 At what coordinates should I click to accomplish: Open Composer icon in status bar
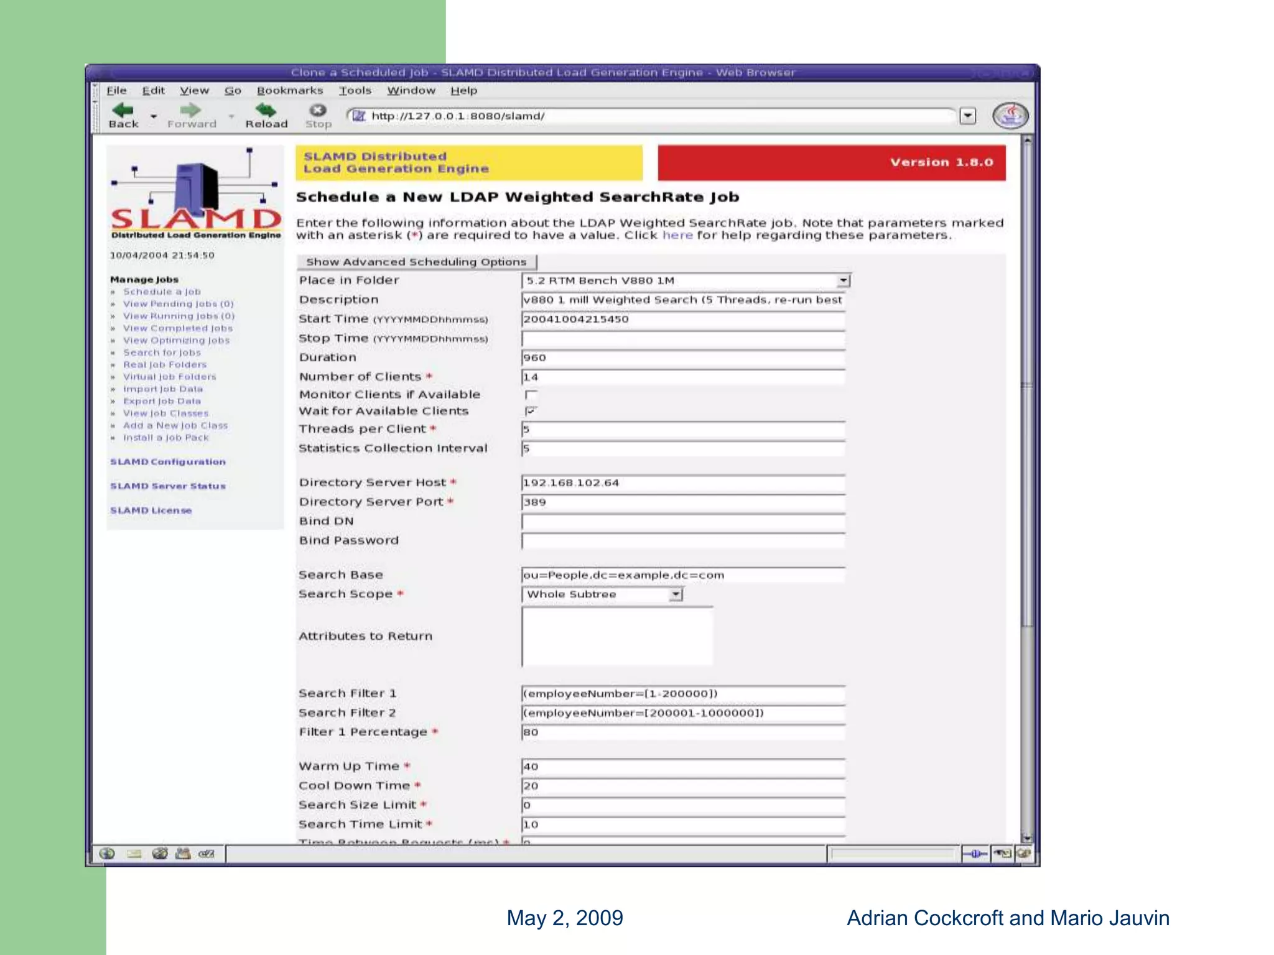pos(160,854)
